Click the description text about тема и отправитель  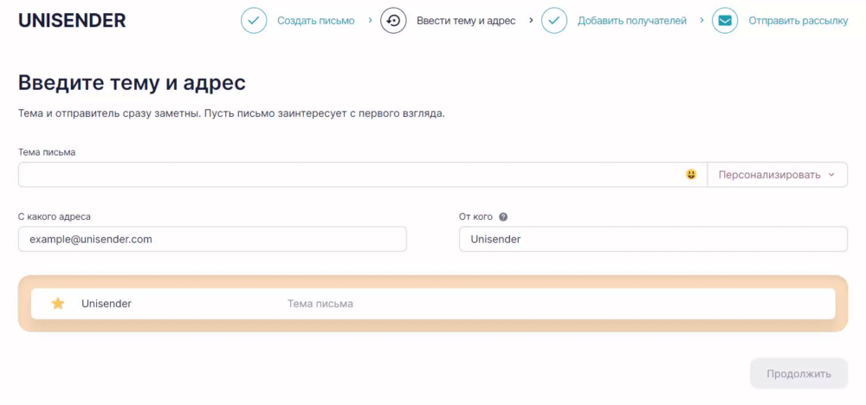(x=231, y=114)
